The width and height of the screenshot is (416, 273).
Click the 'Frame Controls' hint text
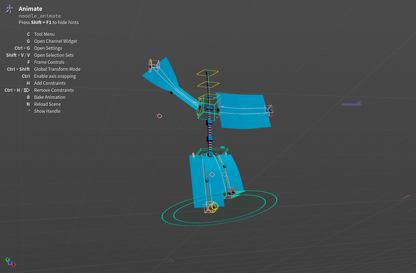(x=49, y=62)
